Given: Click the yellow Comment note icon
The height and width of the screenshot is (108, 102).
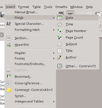Looking at the screenshot, I should pyautogui.click(x=9, y=90).
